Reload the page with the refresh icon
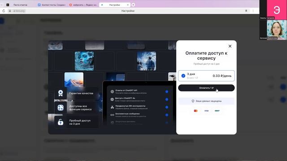 click(4, 11)
